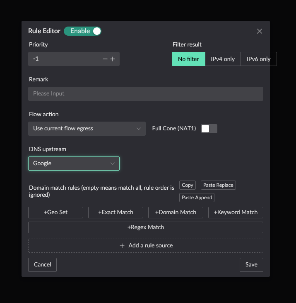This screenshot has width=296, height=303.
Task: Click the Paste Replace button
Action: pyautogui.click(x=218, y=185)
